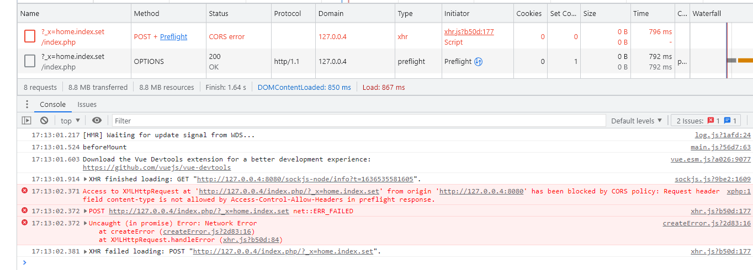753x270 pixels.
Task: Click the blue preflight request icon in Initiator
Action: coord(479,62)
